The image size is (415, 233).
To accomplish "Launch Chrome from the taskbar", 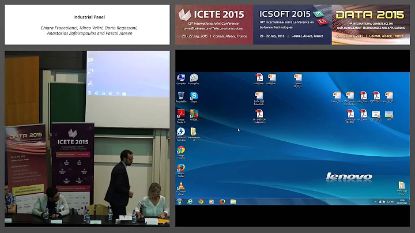I will 201,202.
